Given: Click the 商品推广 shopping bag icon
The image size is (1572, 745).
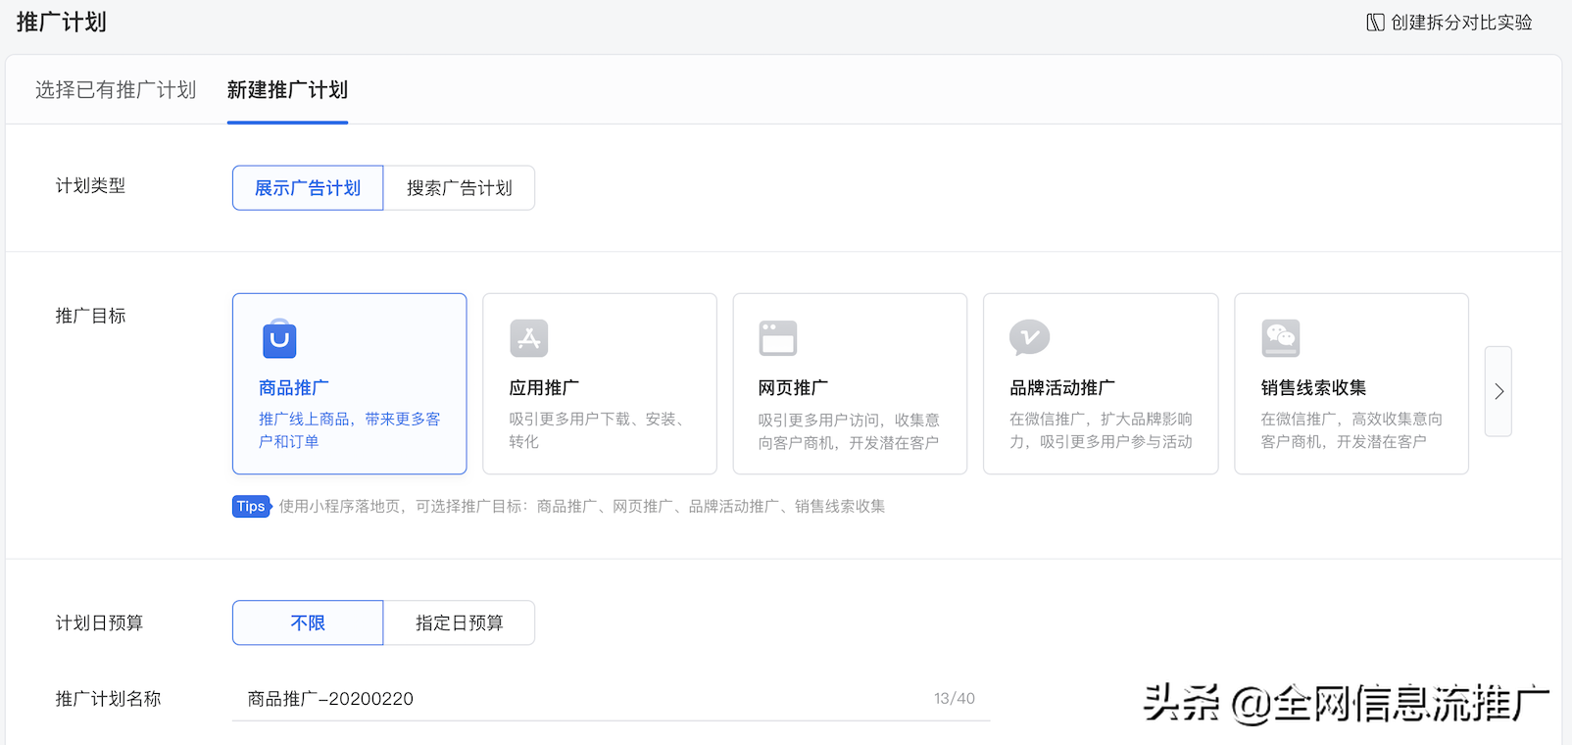Looking at the screenshot, I should 279,338.
